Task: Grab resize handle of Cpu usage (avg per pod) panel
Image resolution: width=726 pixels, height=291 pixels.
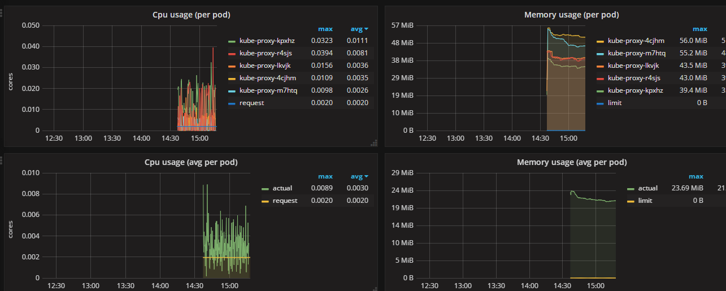Action: tap(373, 288)
